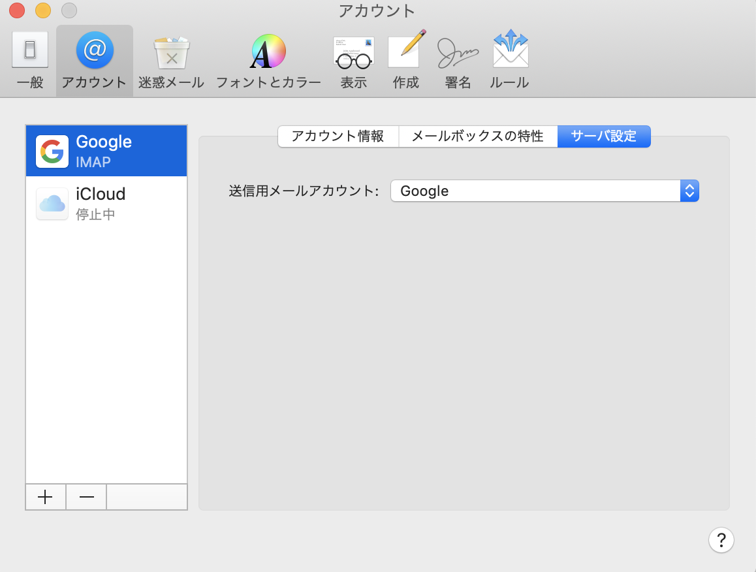Open Junk Mail (迷惑メール) preferences
Screen dimensions: 756x572
(x=171, y=60)
